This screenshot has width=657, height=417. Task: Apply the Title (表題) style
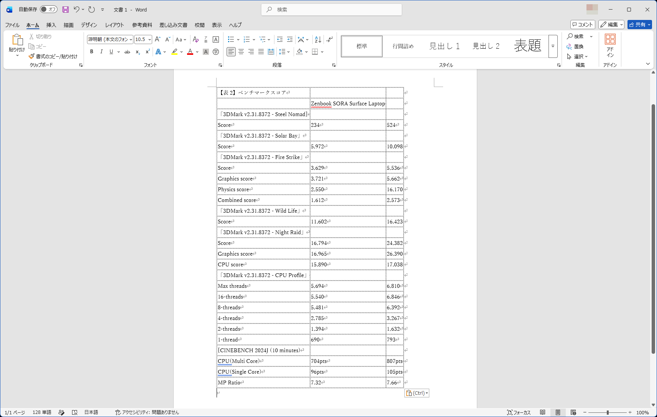click(x=528, y=46)
